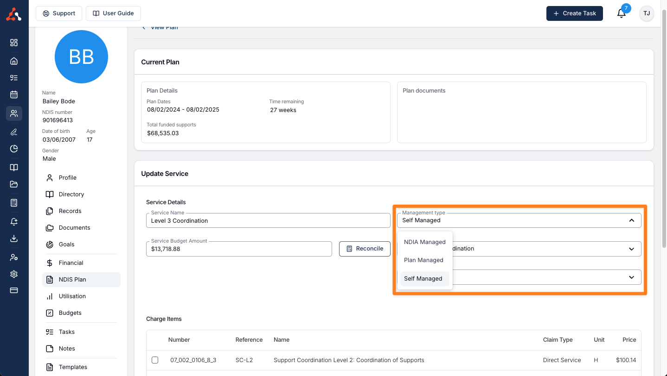Open the dashboard grid icon

(14, 43)
